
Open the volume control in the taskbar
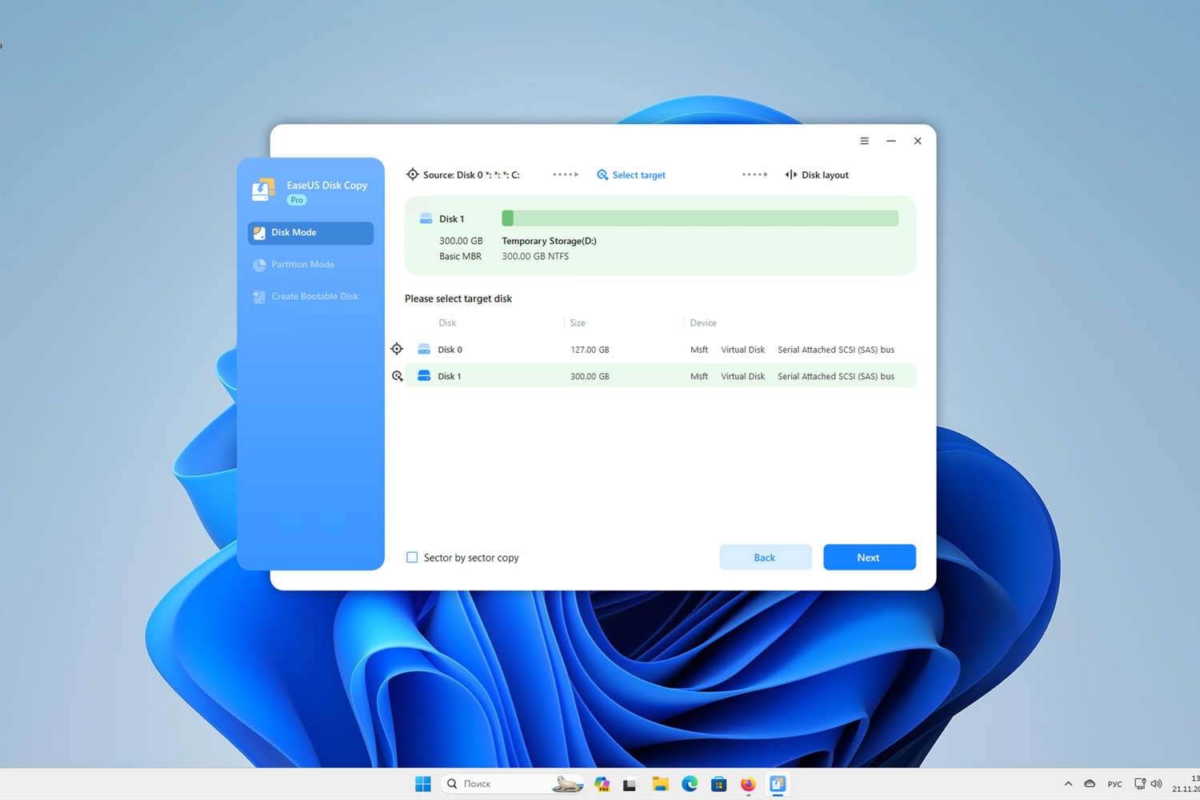point(1157,784)
